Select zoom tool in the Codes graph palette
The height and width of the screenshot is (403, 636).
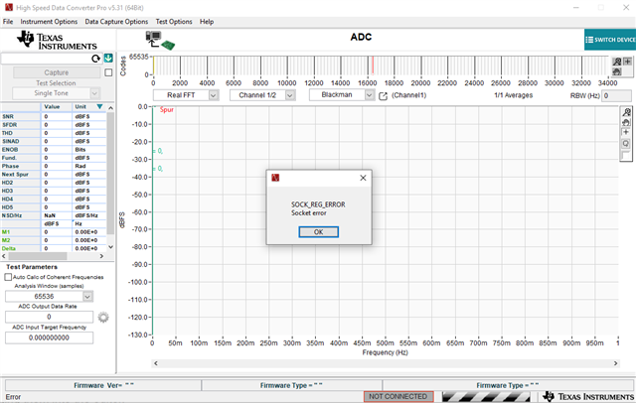pyautogui.click(x=617, y=62)
